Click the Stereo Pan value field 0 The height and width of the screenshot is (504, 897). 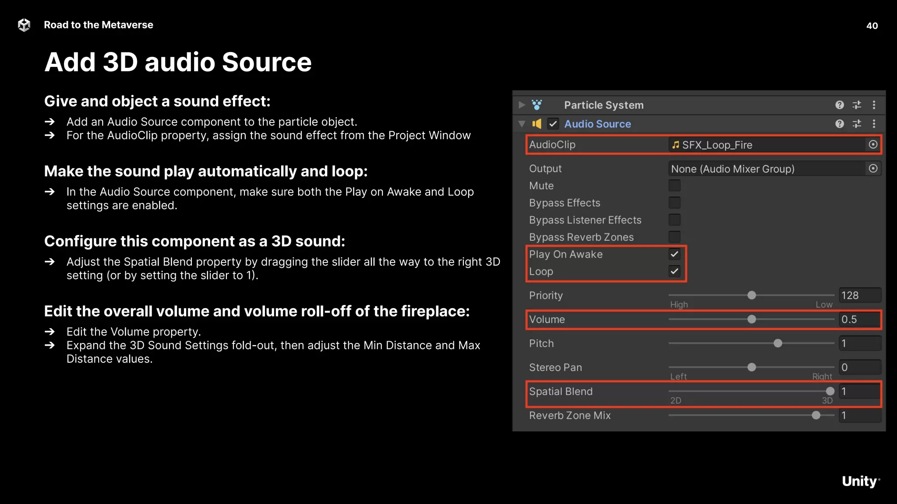click(859, 367)
